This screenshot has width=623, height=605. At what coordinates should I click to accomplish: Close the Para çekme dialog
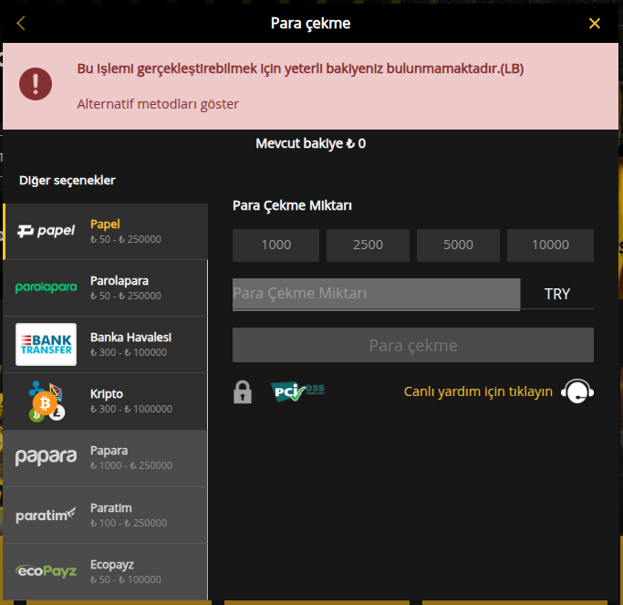tap(595, 24)
